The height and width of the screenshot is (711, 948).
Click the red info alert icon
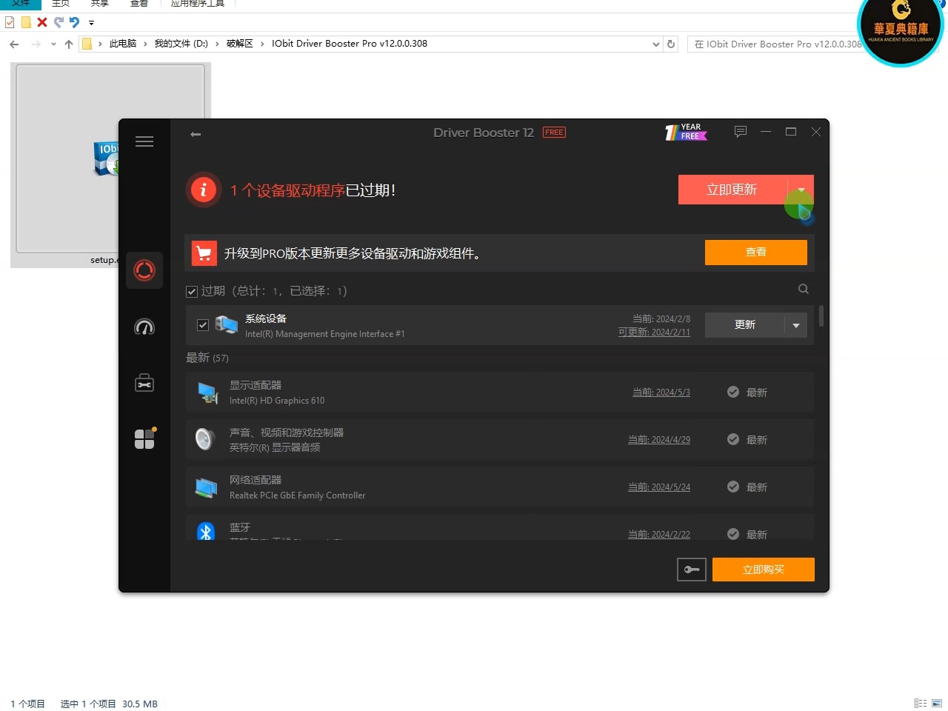coord(204,190)
